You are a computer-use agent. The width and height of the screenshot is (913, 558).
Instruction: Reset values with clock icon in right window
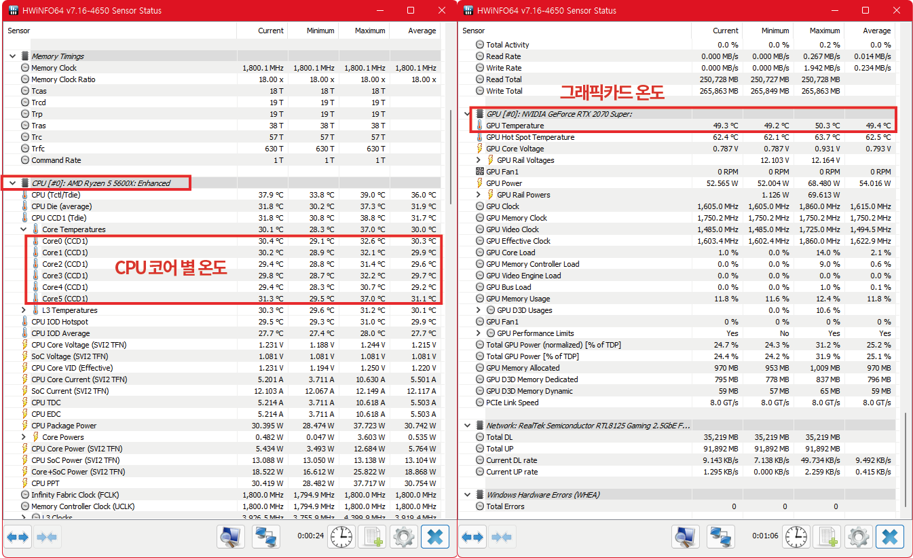(x=796, y=537)
